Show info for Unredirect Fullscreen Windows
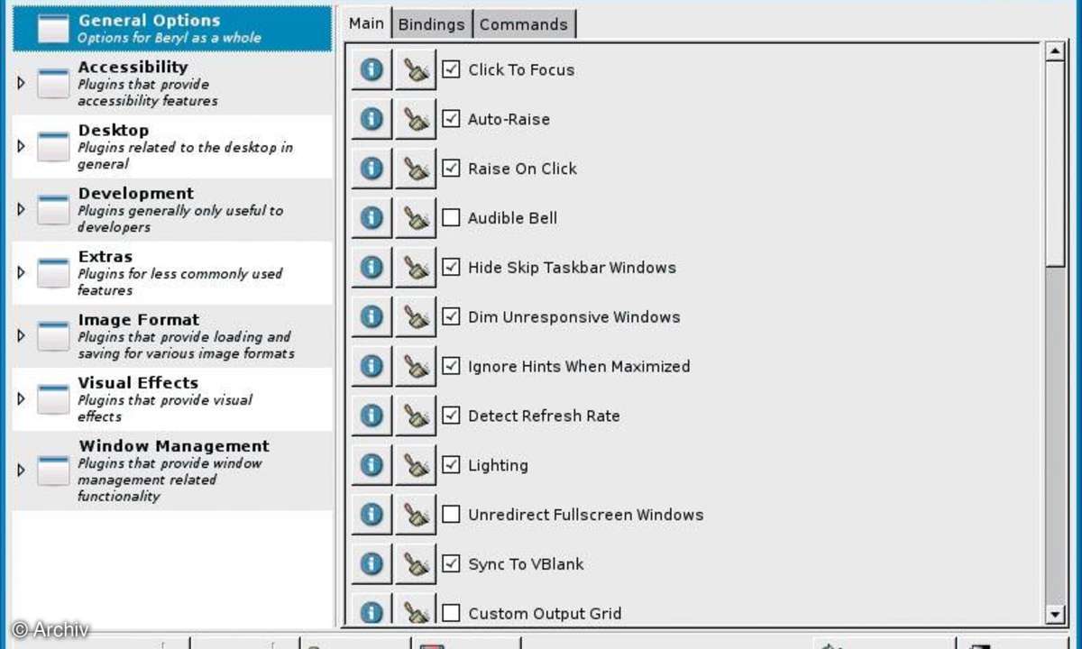1082x649 pixels. pos(371,515)
